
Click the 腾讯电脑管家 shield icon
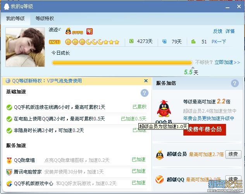[9, 172]
